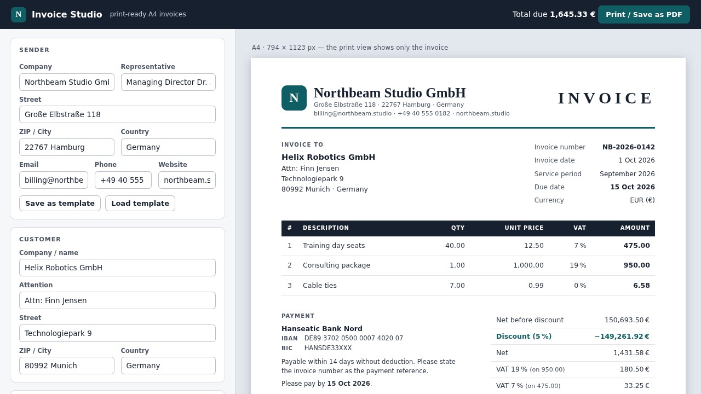Focus the sender Company field
Image resolution: width=701 pixels, height=394 pixels.
(x=67, y=82)
